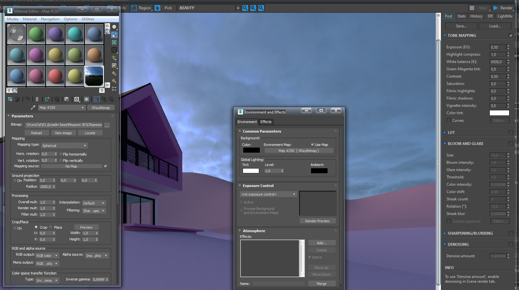The height and width of the screenshot is (290, 519).
Task: Select the Place radio button
Action: coord(51,227)
